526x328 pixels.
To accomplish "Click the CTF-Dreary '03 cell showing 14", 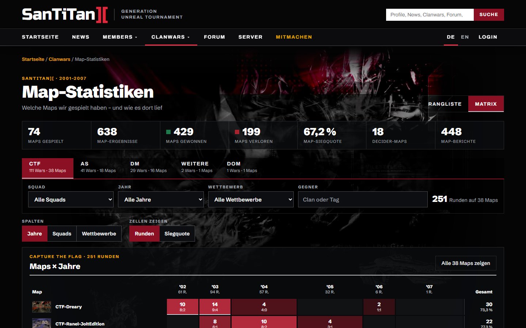I will click(215, 307).
